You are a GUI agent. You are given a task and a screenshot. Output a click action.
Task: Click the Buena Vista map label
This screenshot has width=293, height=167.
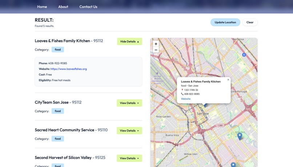click(172, 135)
